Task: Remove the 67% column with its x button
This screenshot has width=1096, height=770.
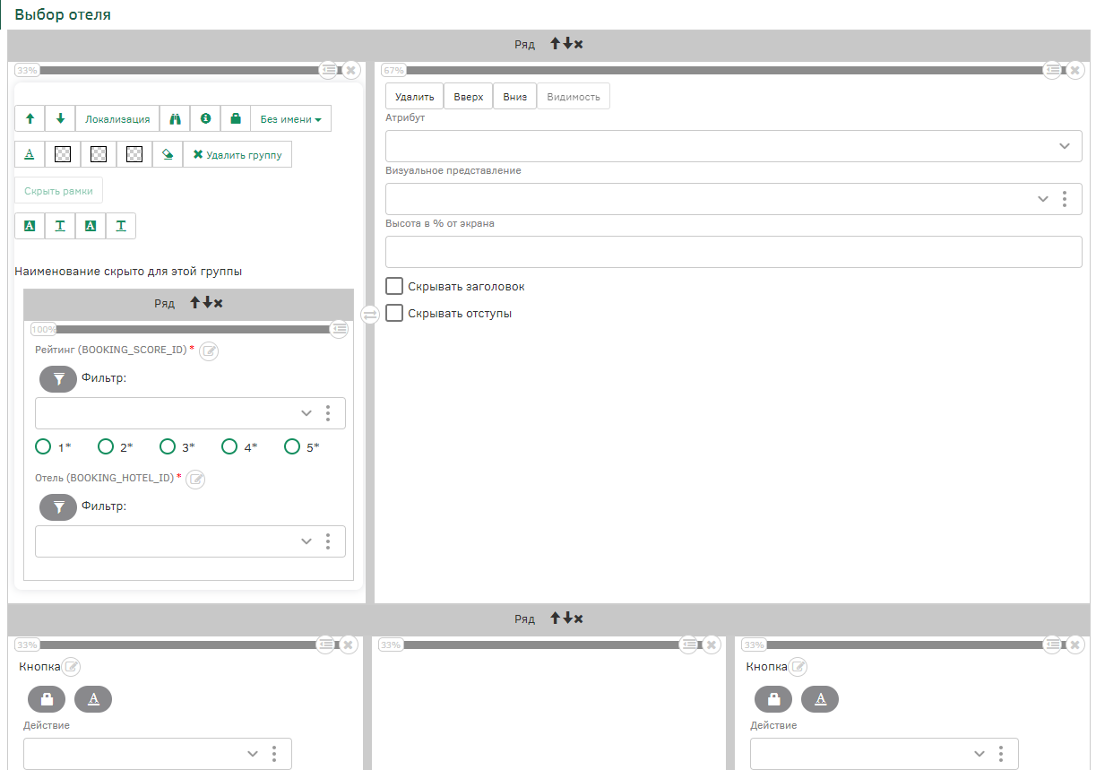Action: 1077,69
